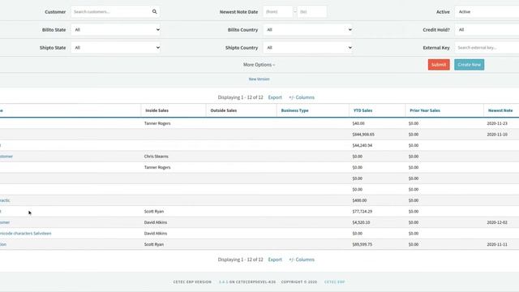This screenshot has width=519, height=292.
Task: Open the Credit Hold dropdown
Action: 487,29
